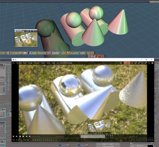159x147 pixels.
Task: Click the current timecode field beside playback speed
Action: (36, 140)
